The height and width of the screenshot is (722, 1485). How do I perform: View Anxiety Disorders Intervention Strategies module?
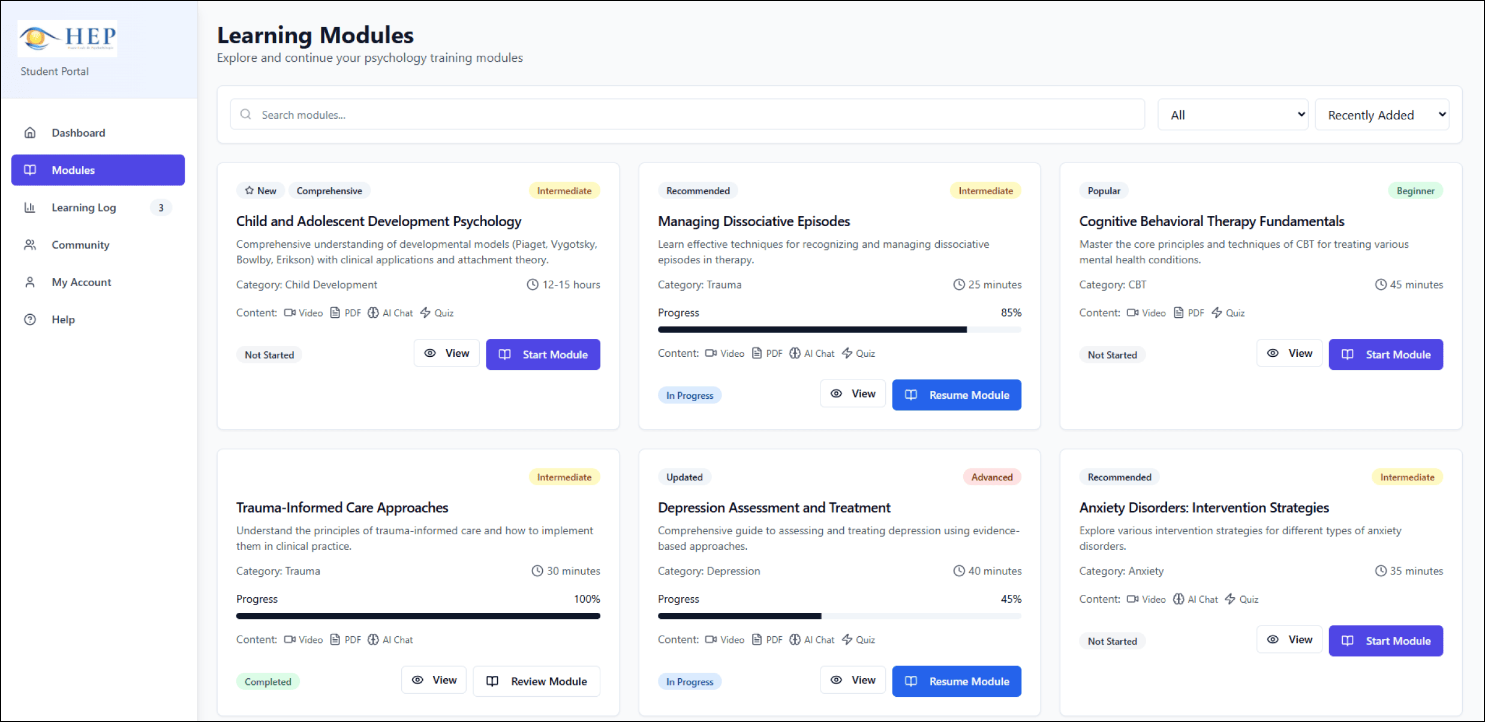pos(1289,640)
